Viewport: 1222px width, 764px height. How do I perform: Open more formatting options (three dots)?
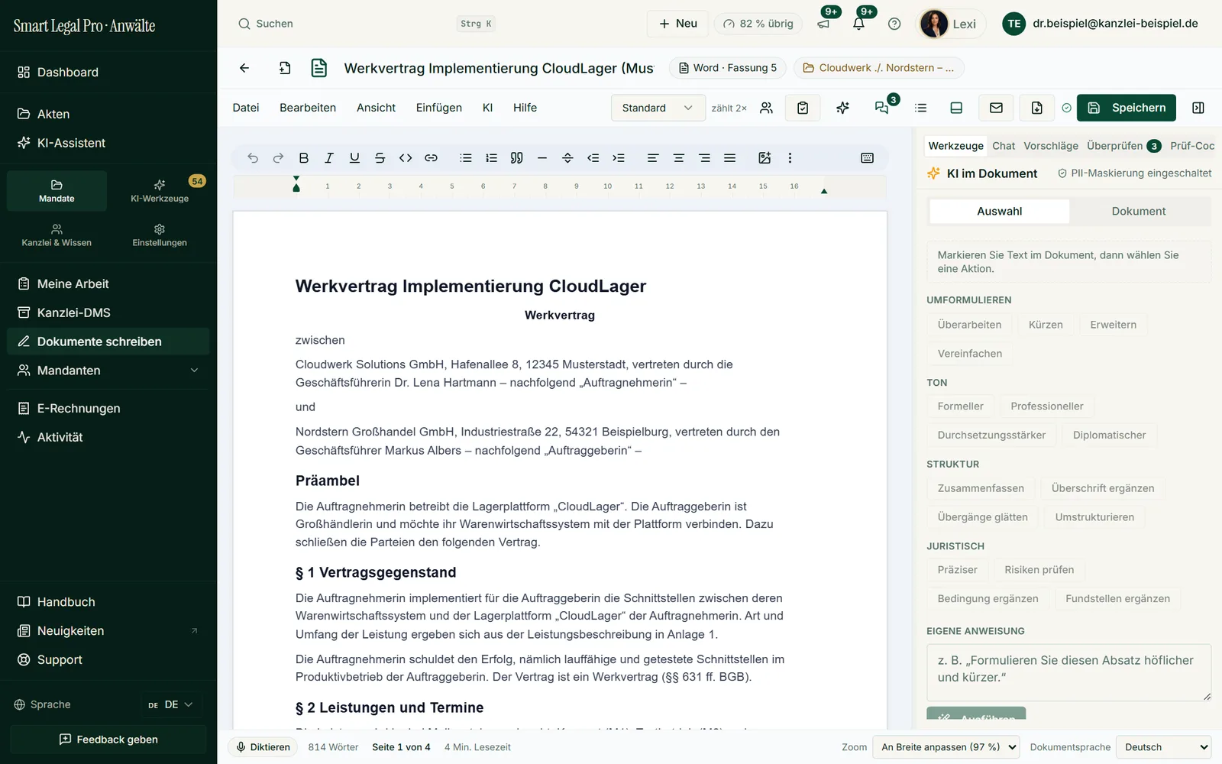(x=790, y=158)
